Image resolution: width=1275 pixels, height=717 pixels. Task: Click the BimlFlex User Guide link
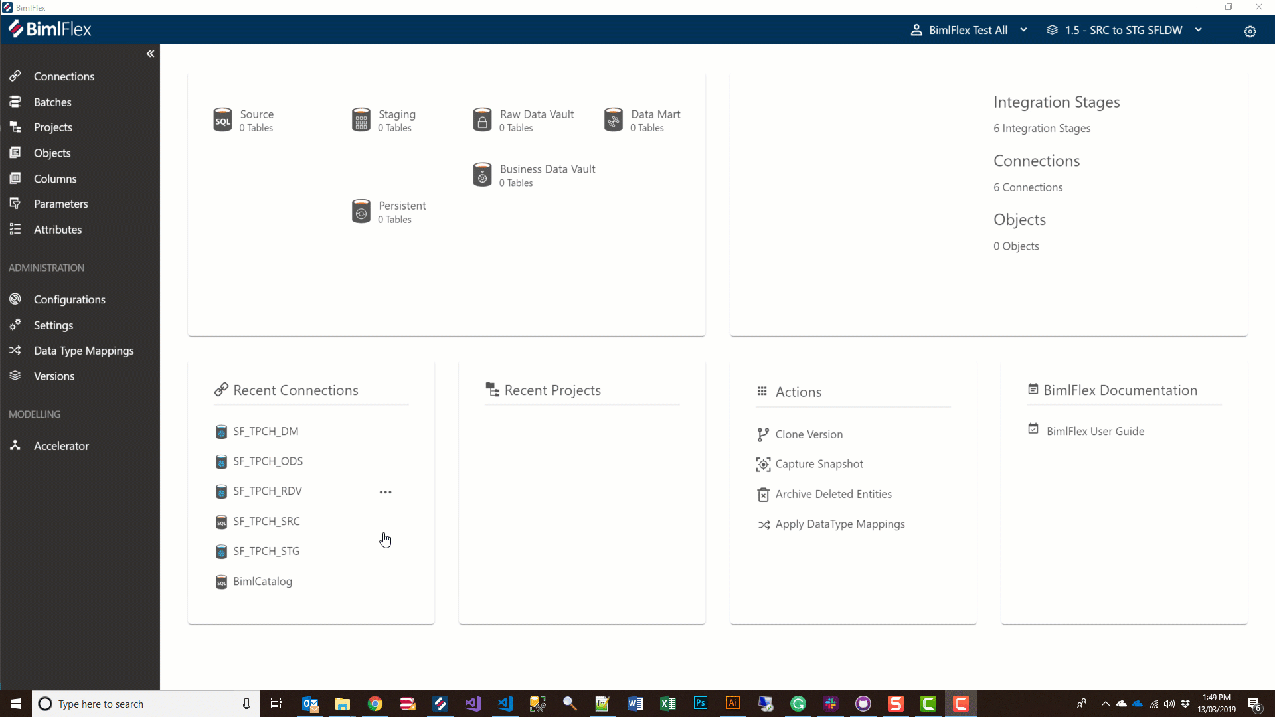(1097, 430)
